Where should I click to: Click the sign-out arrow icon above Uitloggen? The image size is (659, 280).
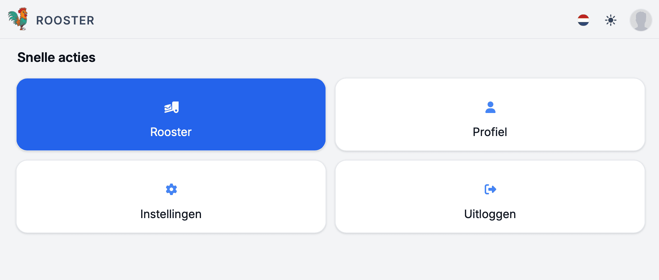pos(490,189)
